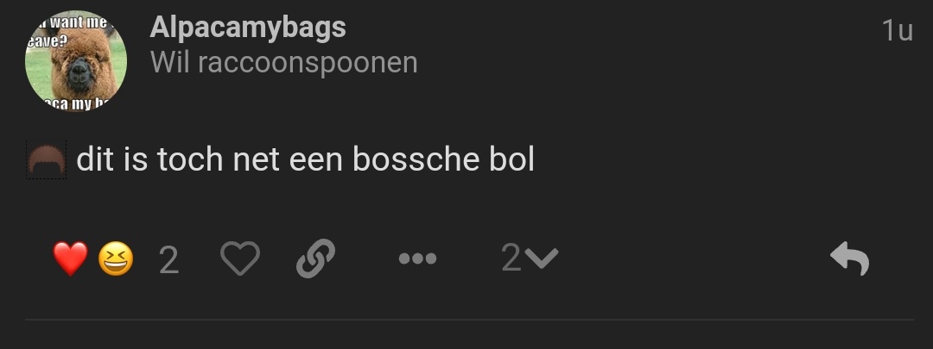
Task: Click the status text Wil raccoonspoonen
Action: pyautogui.click(x=284, y=63)
